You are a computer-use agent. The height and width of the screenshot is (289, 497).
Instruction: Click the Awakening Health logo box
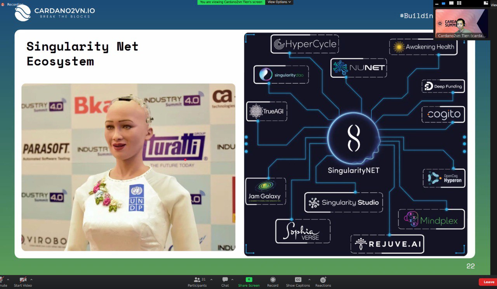(424, 47)
